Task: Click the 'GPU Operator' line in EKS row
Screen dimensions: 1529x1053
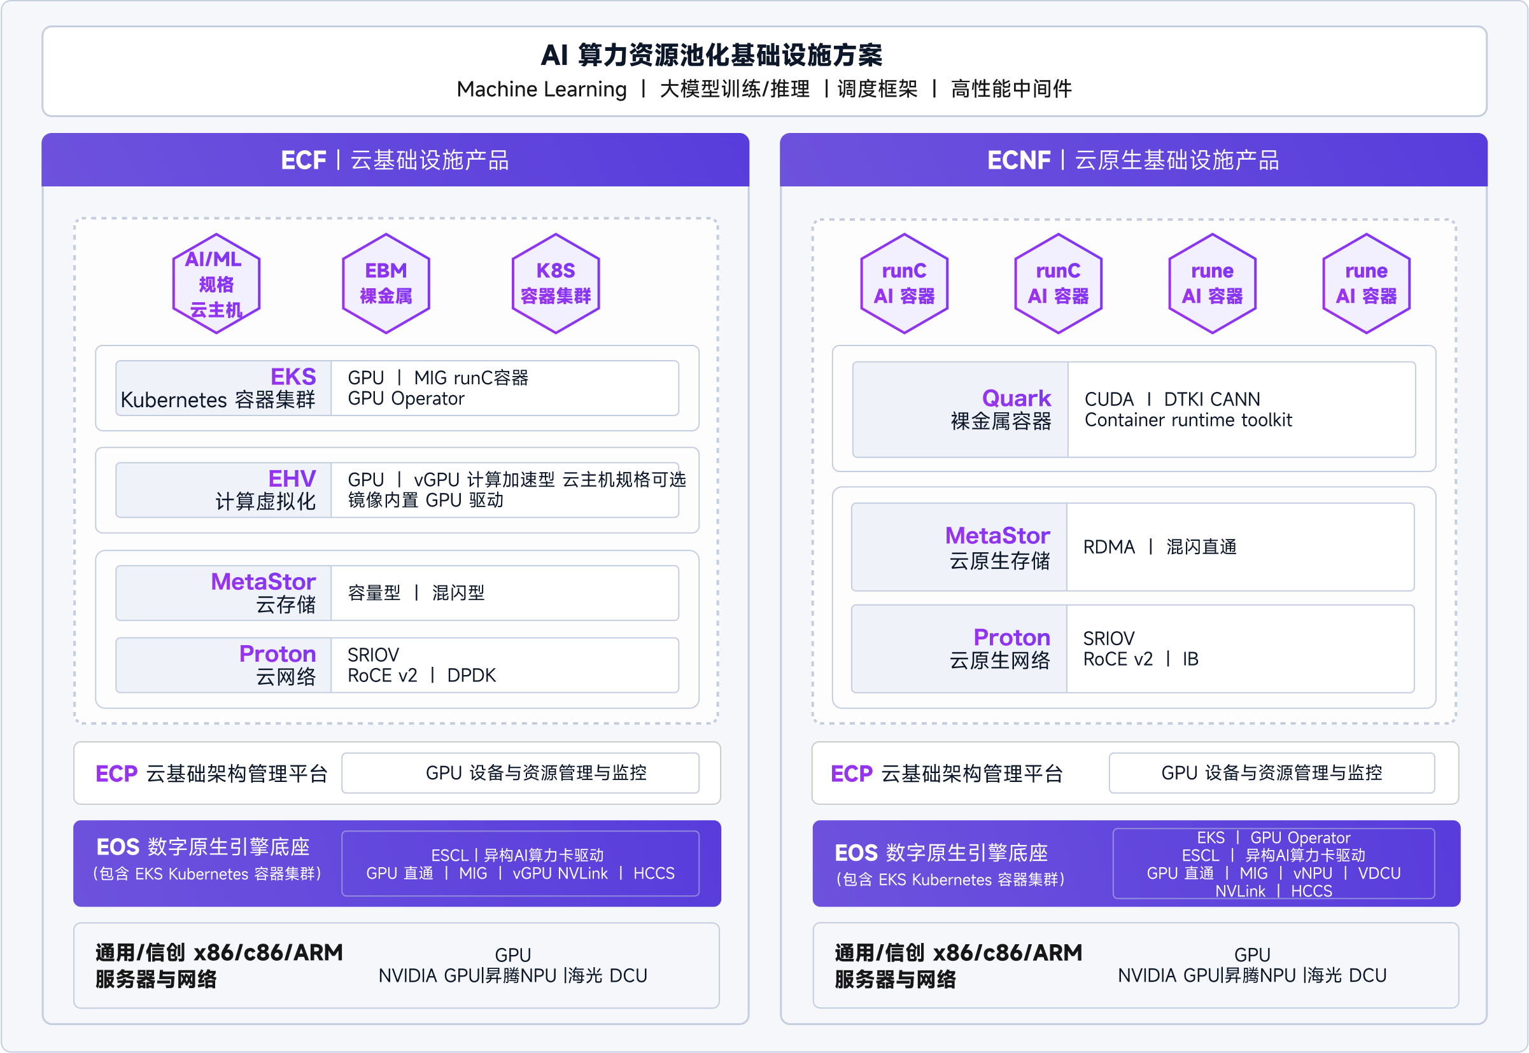Action: (406, 398)
